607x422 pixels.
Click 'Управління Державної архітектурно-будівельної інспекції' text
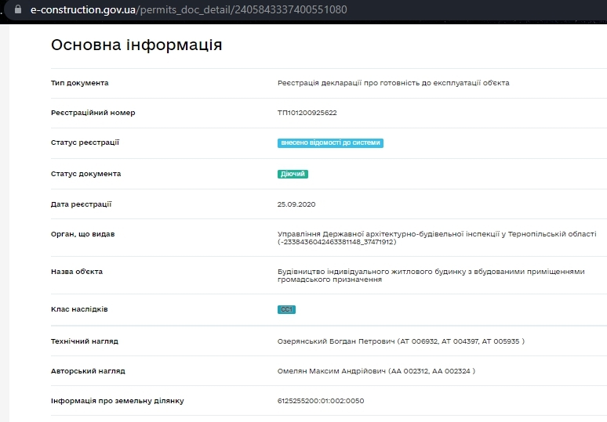click(388, 234)
